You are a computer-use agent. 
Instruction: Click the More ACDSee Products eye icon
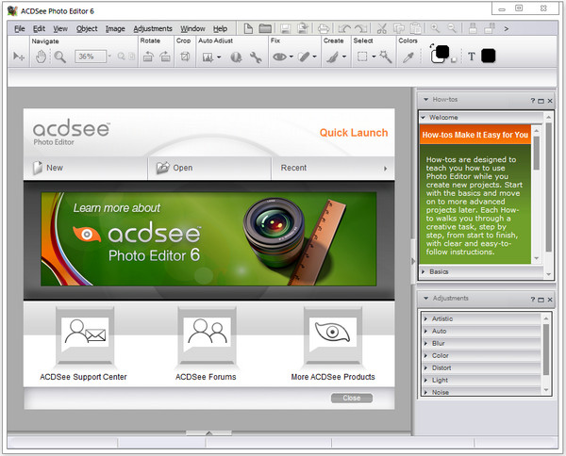pos(332,333)
